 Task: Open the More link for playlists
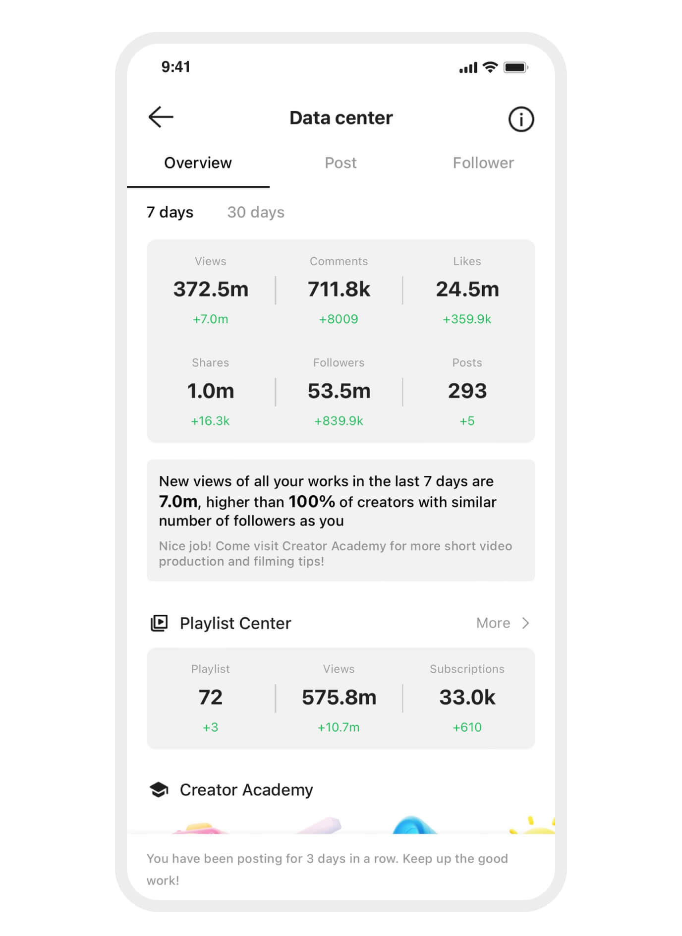tap(493, 623)
